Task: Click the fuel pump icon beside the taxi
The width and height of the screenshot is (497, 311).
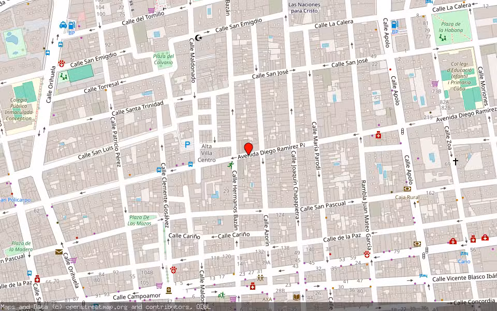Action: click(72, 25)
